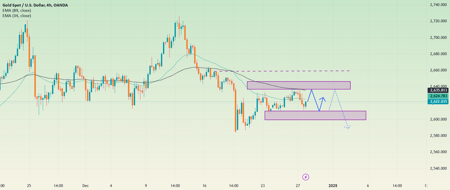Viewport: 450px width, 190px height.
Task: Click the Dec label on time axis
Action: [86, 186]
